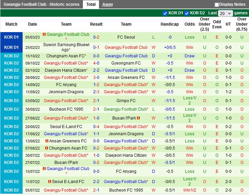249x195 pixels.
Task: Uncheck the KOR D1 league filter
Action: coord(165,13)
